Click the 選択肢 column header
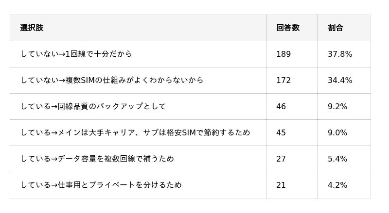The height and width of the screenshot is (213, 389). pos(32,28)
